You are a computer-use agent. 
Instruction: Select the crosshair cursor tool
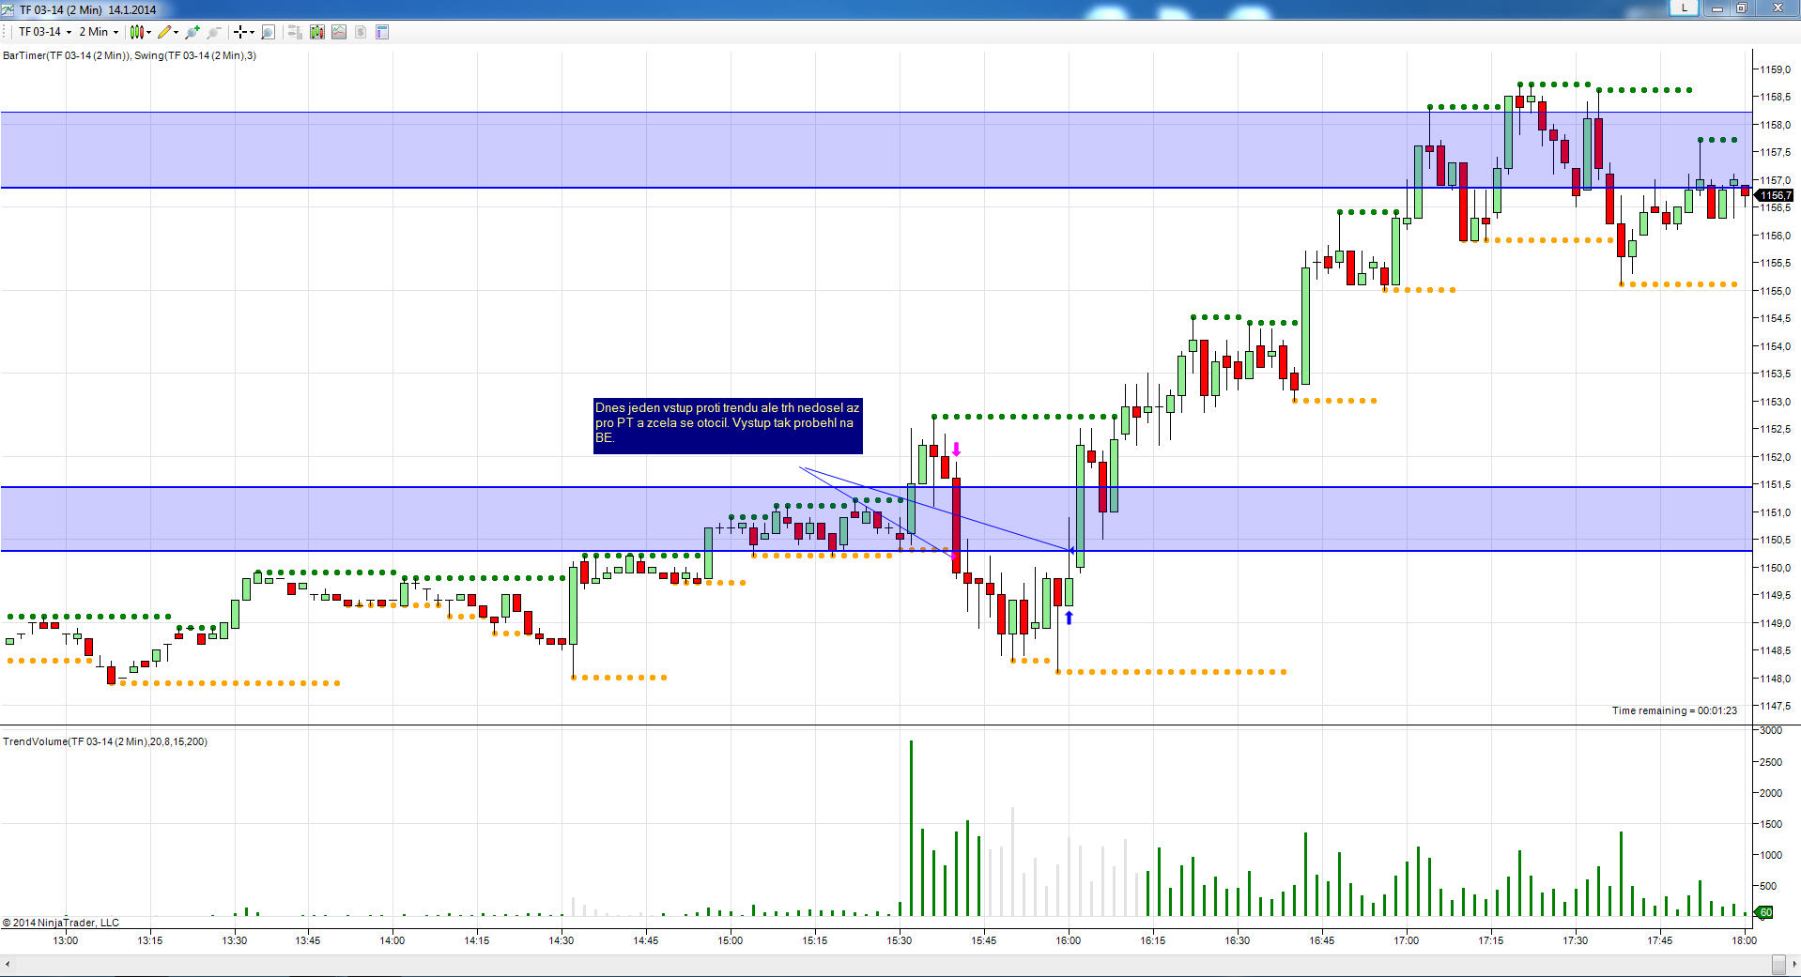pyautogui.click(x=240, y=32)
